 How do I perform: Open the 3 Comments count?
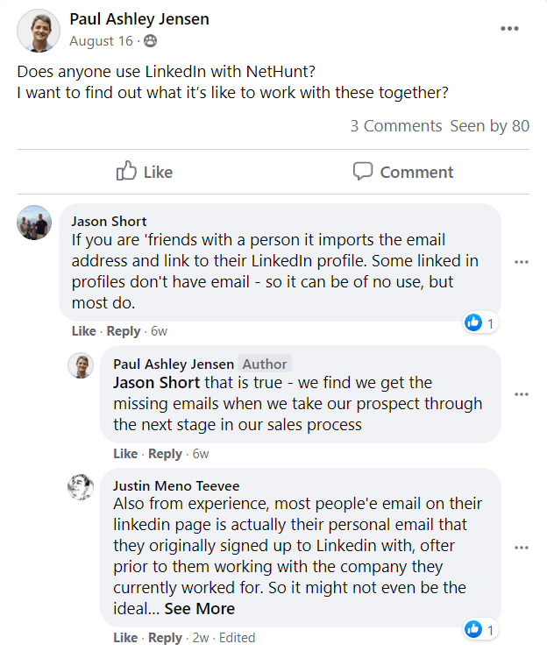(396, 126)
